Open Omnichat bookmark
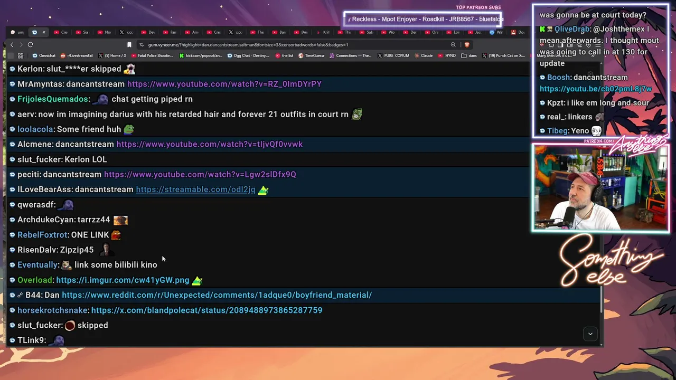676x380 pixels. point(44,55)
